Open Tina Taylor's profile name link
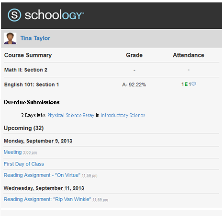 point(35,38)
